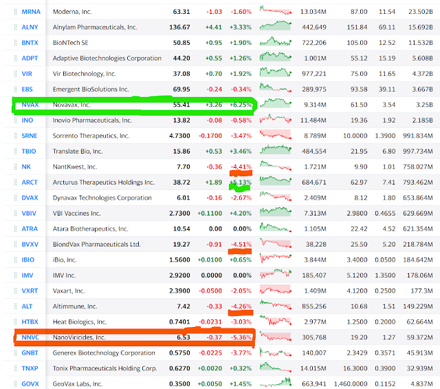Open the NanoViricides sparkline chart

click(276, 336)
